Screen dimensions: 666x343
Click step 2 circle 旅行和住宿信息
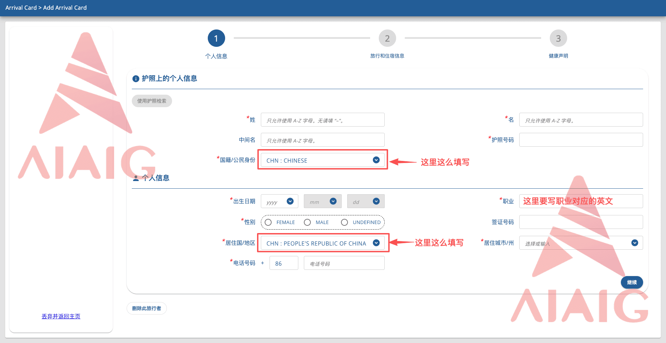pos(387,38)
